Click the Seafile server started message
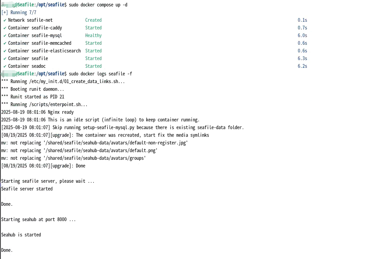Image resolution: width=380 pixels, height=259 pixels. coord(27,189)
